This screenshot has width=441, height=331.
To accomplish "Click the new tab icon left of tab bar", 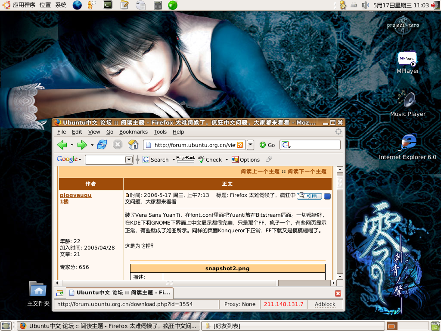I will 60,293.
